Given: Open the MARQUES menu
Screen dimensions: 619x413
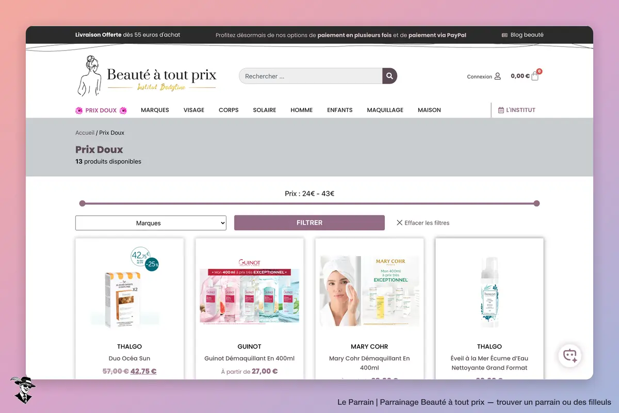Looking at the screenshot, I should [155, 110].
